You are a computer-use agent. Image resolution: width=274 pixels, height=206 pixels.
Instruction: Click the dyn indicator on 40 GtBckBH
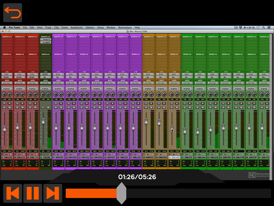(x=174, y=154)
